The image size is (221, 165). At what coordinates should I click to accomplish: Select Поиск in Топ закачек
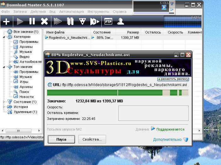(24, 92)
